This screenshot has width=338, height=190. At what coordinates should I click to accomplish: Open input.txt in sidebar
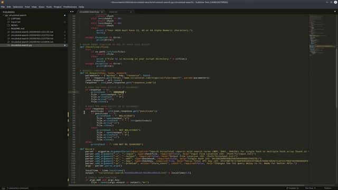(x=16, y=22)
